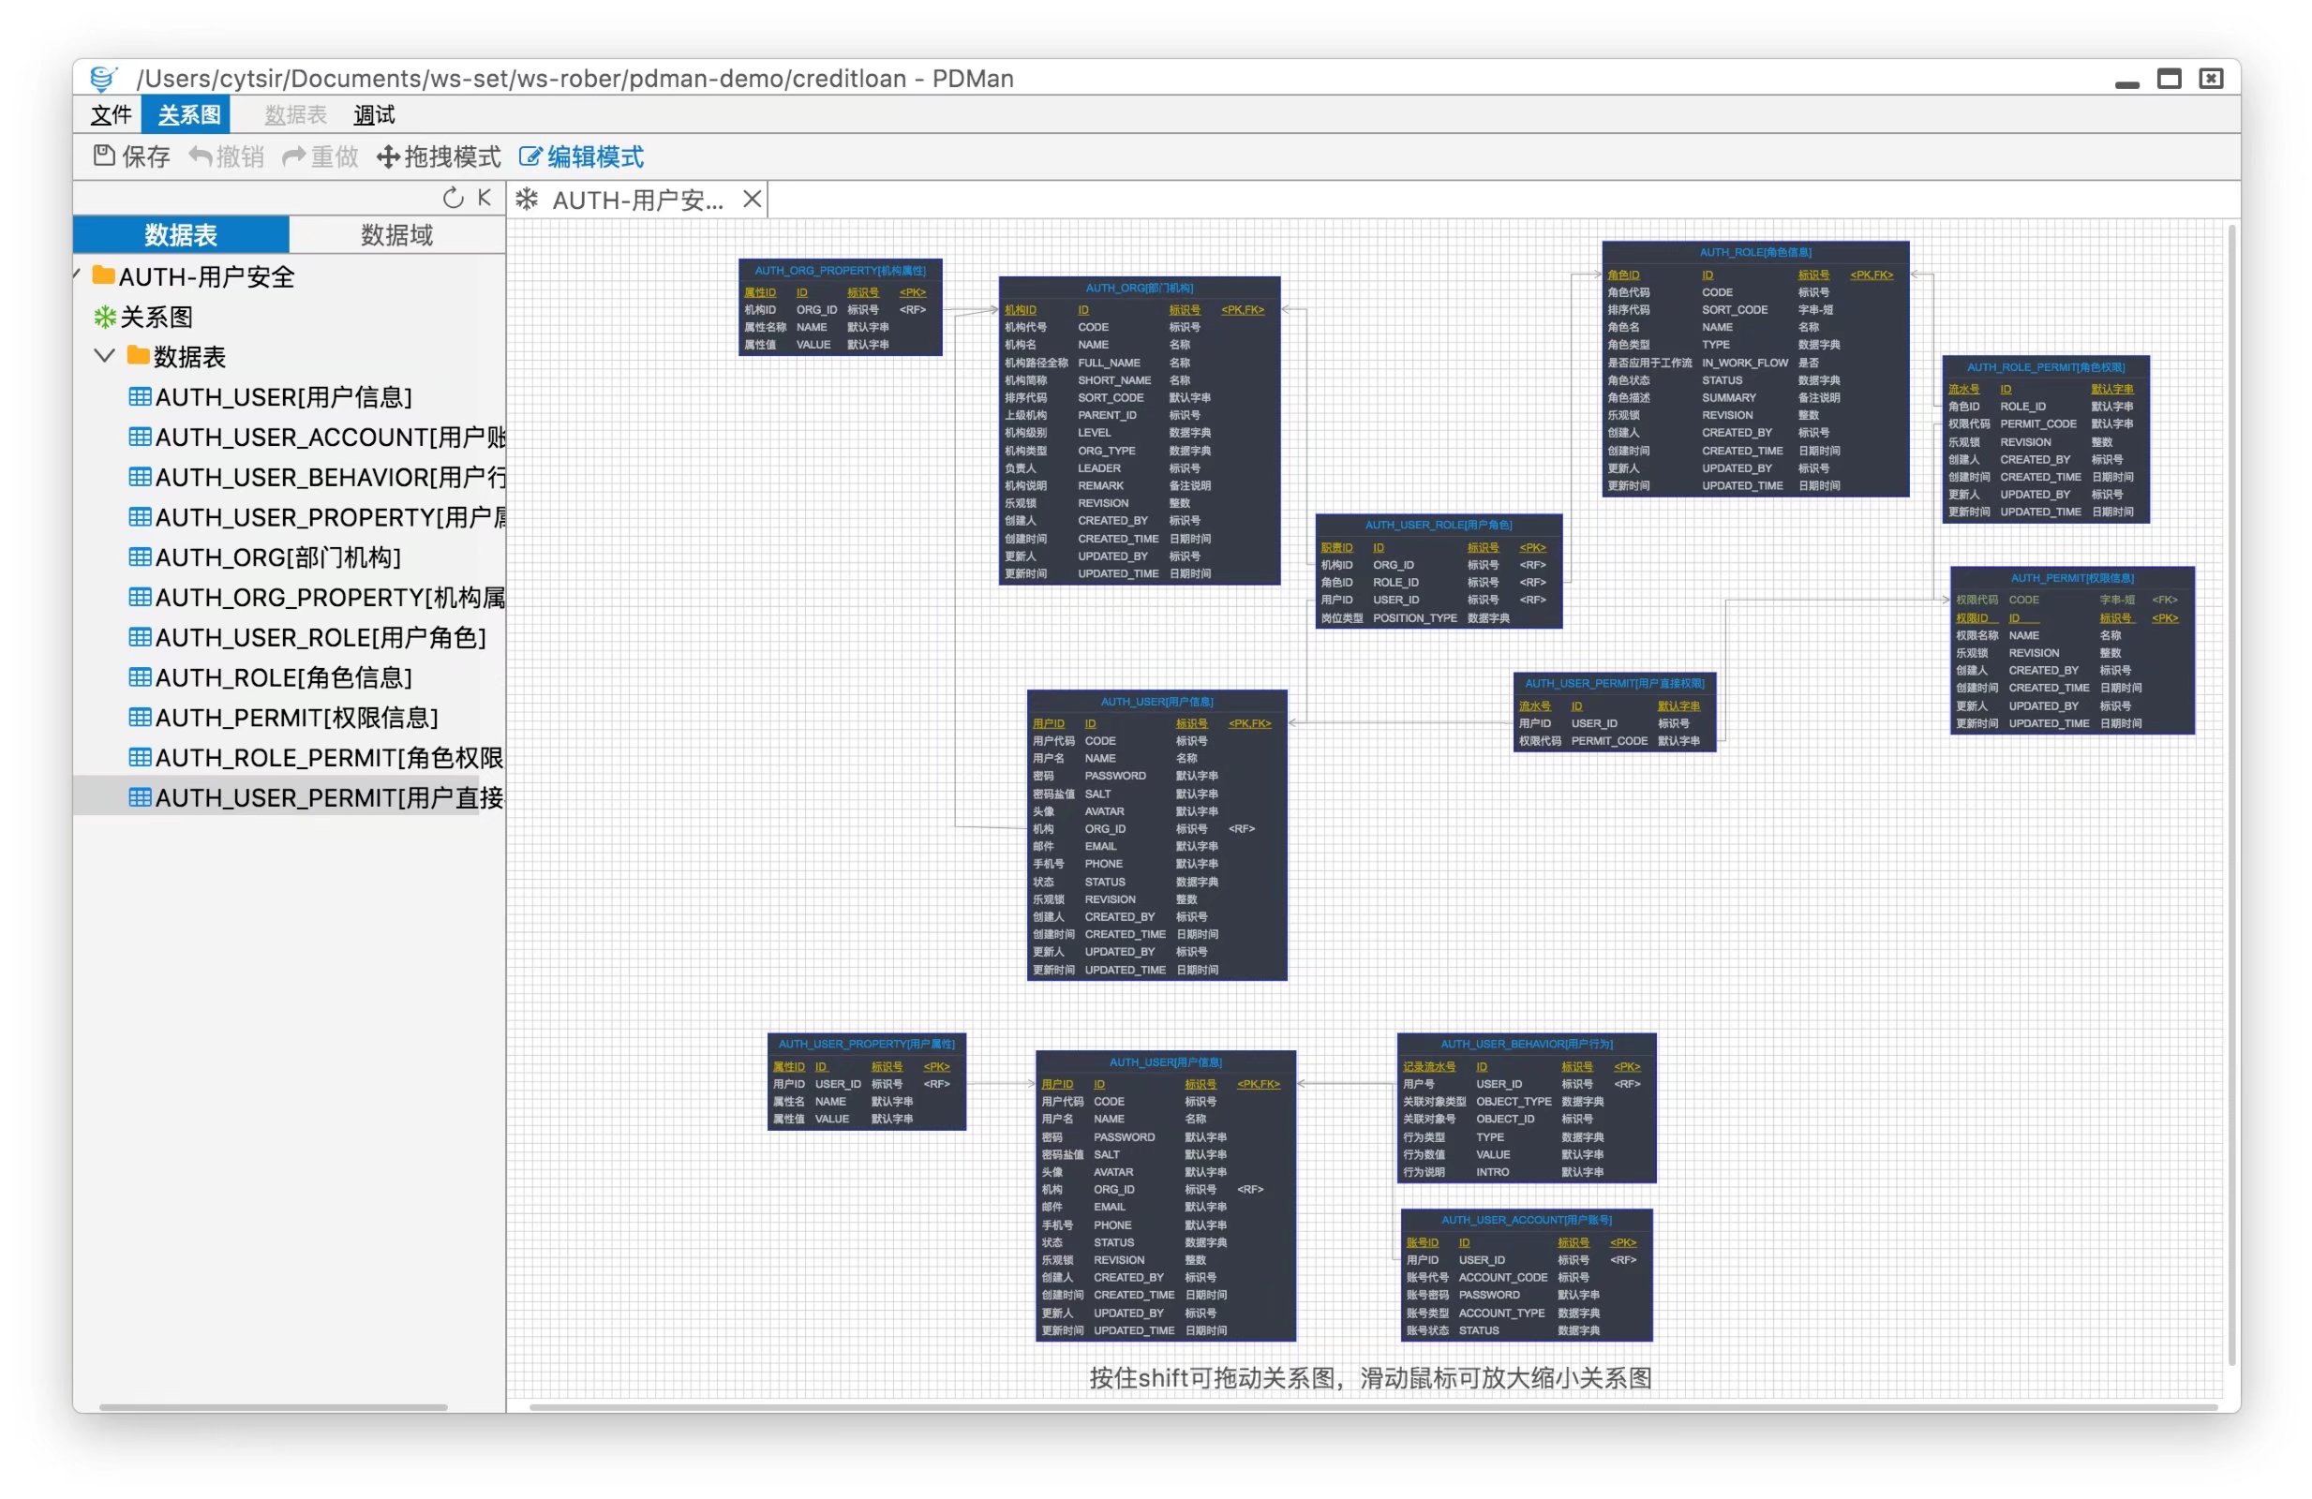Switch to the 数据域 sidebar tab
Image resolution: width=2312 pixels, height=1499 pixels.
pos(396,235)
